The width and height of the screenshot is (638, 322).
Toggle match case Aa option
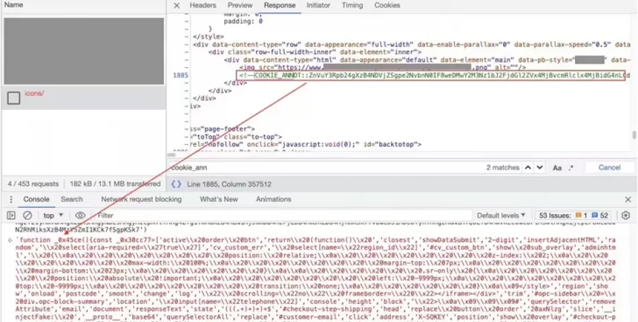point(557,168)
